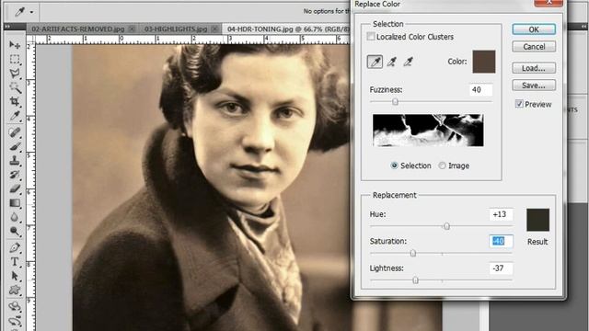Click the Hue slider handle
Screen dimensions: 589x331
[446, 226]
